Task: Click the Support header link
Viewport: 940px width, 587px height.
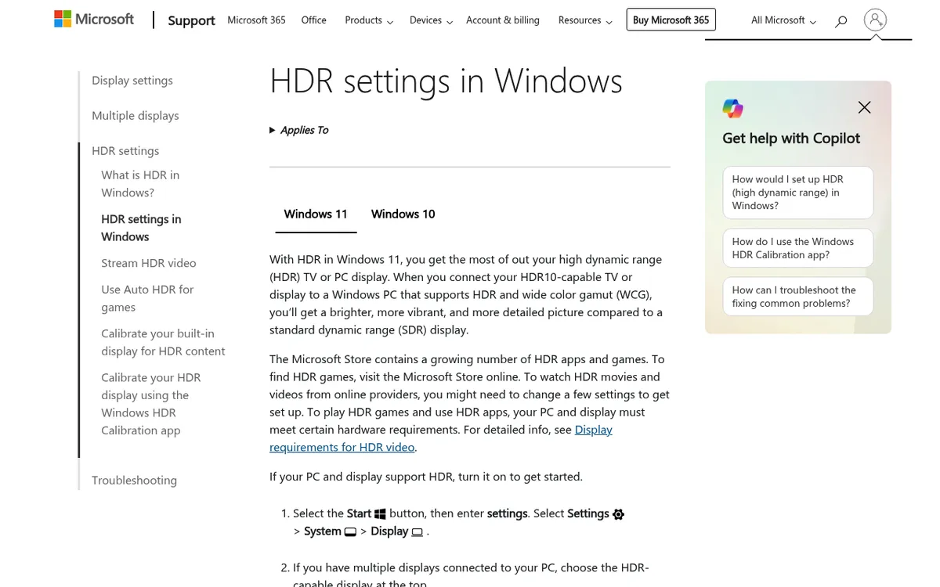Action: click(191, 20)
